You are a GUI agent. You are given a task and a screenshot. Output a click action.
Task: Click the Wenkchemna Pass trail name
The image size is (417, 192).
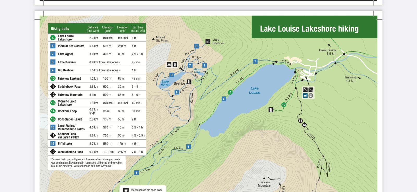click(70, 152)
